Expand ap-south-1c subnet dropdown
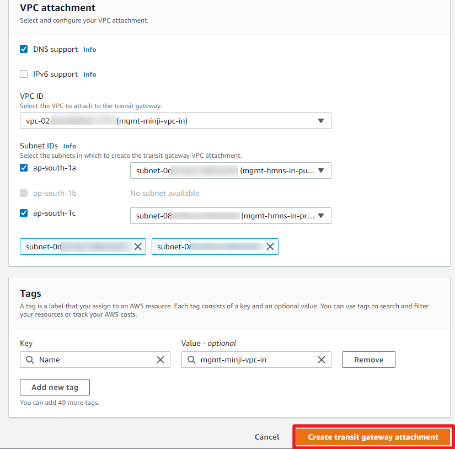 [x=231, y=216]
